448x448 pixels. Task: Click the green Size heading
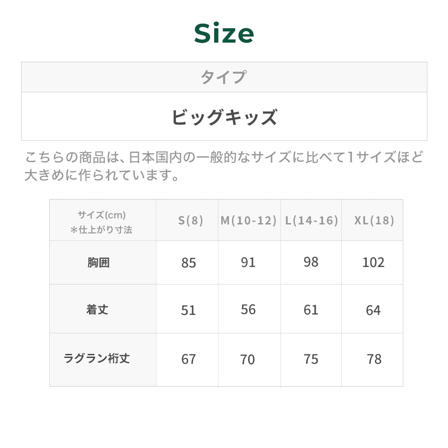coord(224,34)
